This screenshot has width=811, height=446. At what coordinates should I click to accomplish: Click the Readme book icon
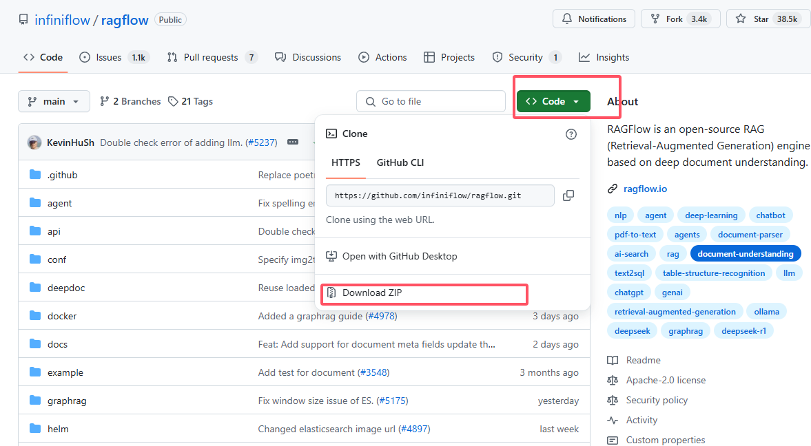613,360
